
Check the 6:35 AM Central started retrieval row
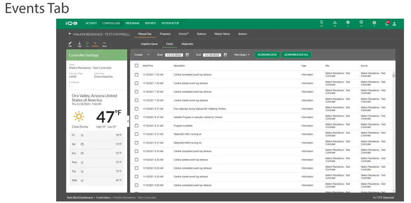[x=136, y=159]
